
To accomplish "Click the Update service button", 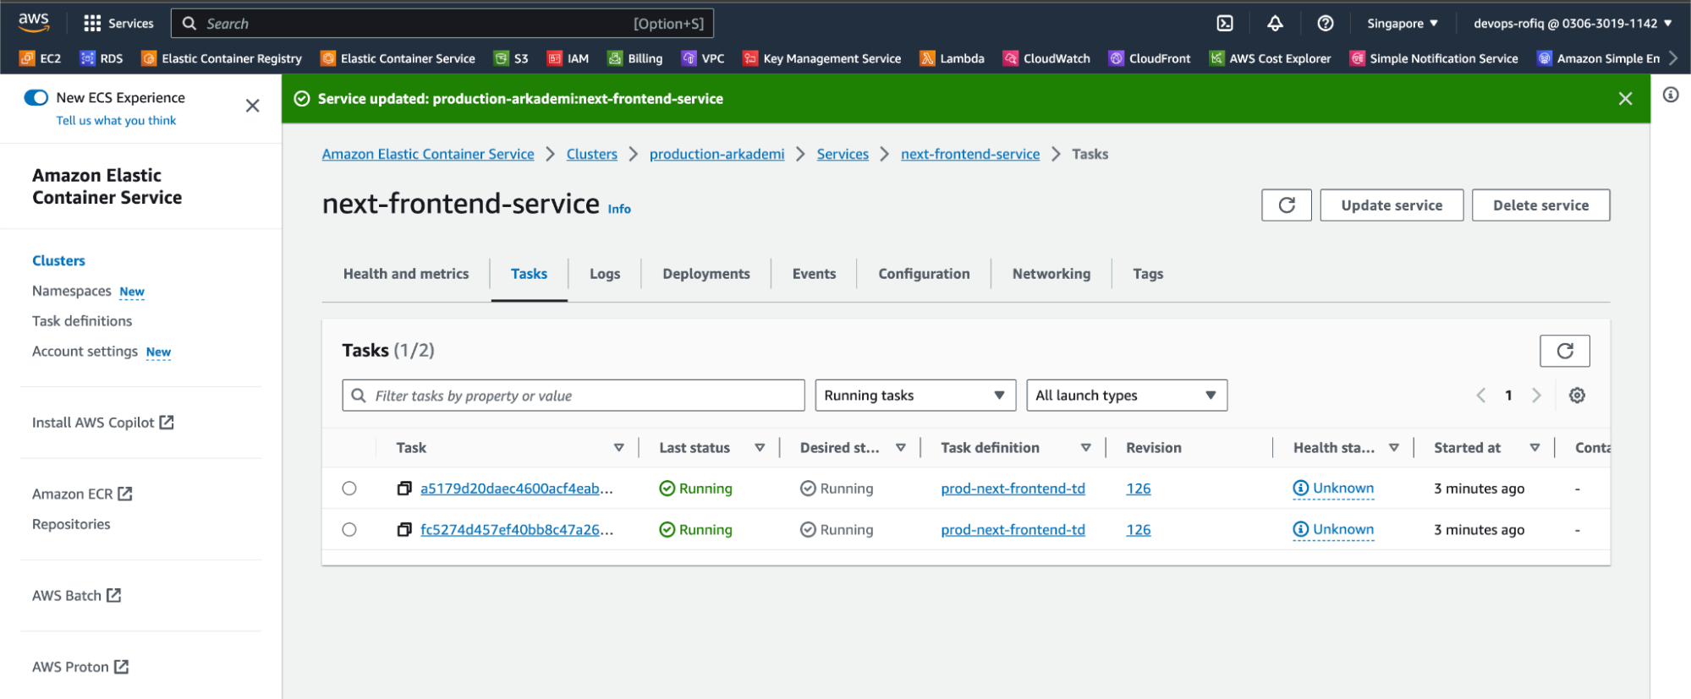I will click(1391, 205).
